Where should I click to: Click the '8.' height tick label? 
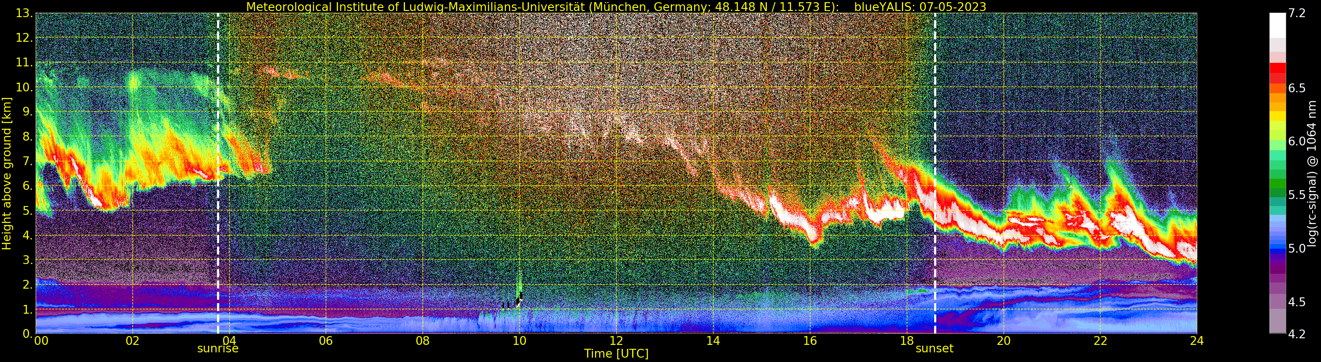tap(28, 137)
